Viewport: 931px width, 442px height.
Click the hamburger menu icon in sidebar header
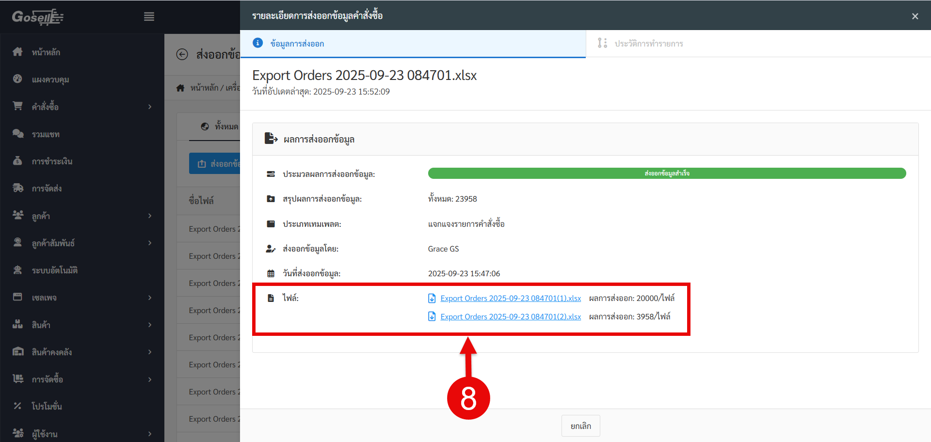[149, 17]
